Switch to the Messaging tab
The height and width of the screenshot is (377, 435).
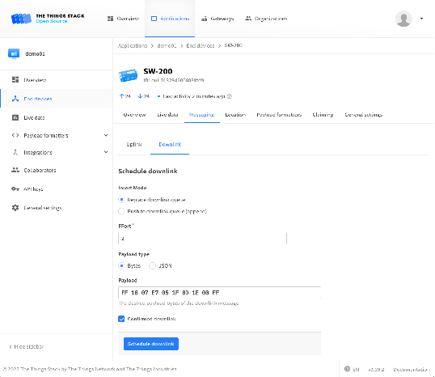(x=201, y=115)
